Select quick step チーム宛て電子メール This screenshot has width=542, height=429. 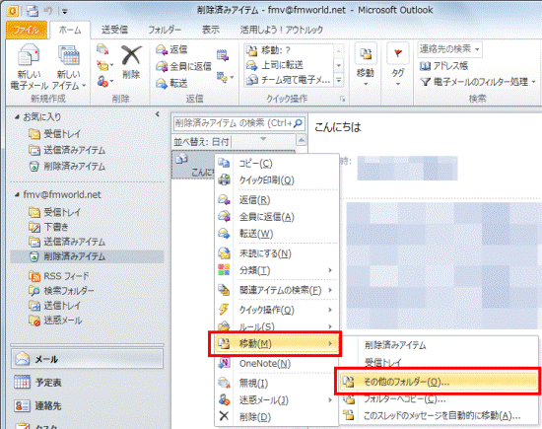pos(289,80)
